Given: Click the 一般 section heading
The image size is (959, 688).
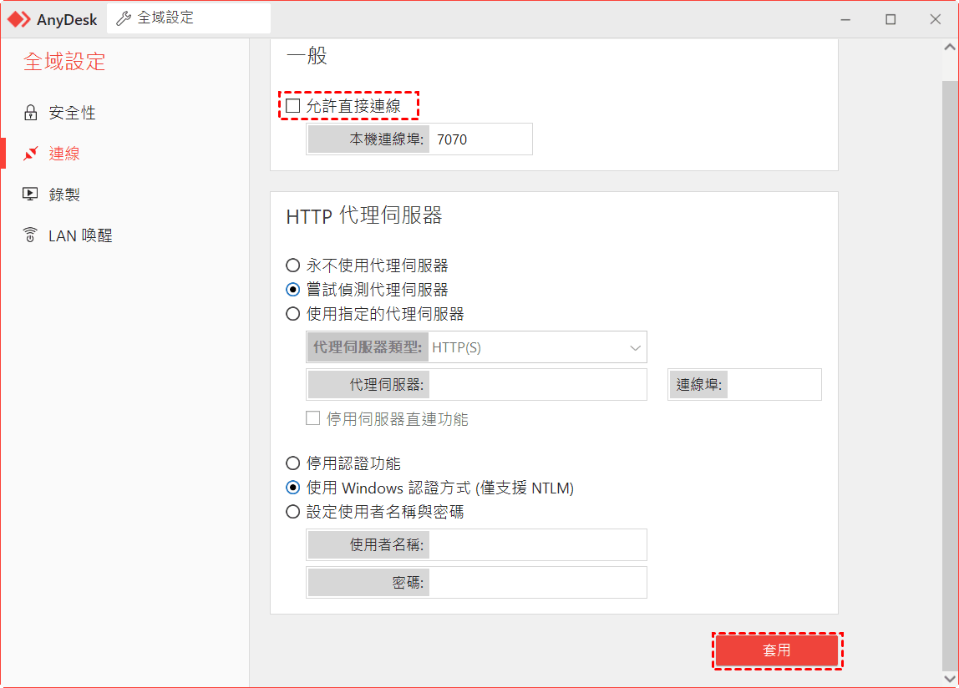Looking at the screenshot, I should (x=307, y=56).
